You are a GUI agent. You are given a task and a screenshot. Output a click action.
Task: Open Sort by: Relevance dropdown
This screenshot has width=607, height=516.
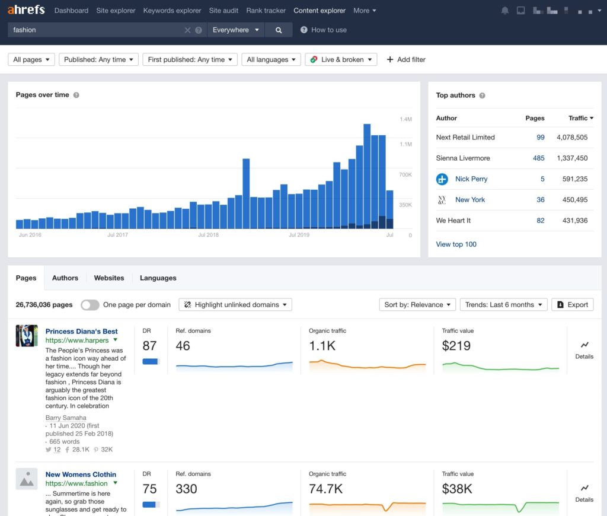[x=417, y=304]
